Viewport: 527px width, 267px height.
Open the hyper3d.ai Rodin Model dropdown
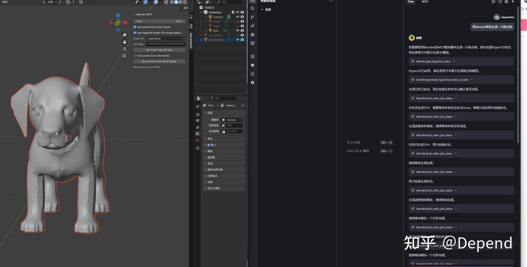166,38
